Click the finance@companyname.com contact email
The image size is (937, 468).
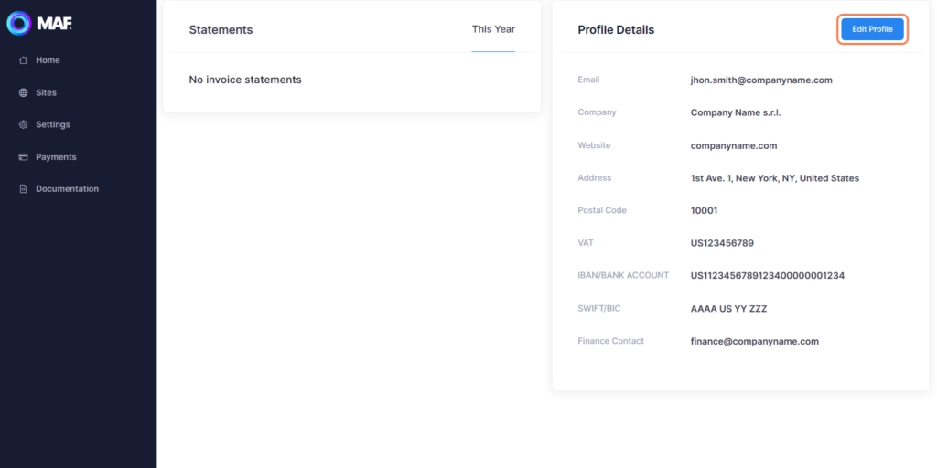point(754,342)
